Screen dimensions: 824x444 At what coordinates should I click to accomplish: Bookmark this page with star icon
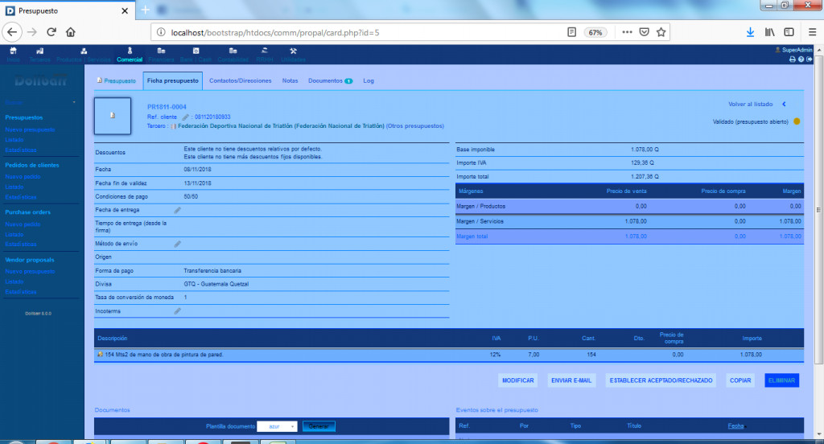661,32
